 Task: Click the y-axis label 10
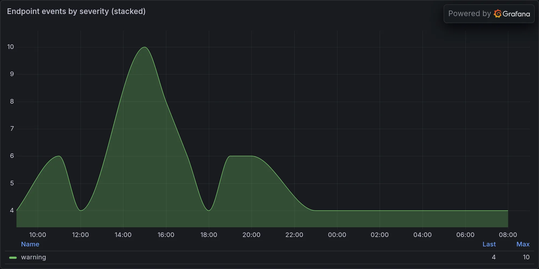click(11, 47)
